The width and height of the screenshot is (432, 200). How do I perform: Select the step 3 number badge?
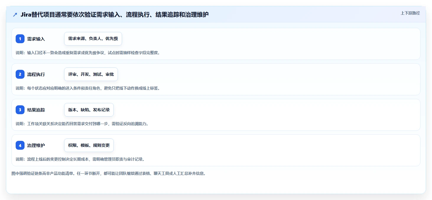coord(20,110)
